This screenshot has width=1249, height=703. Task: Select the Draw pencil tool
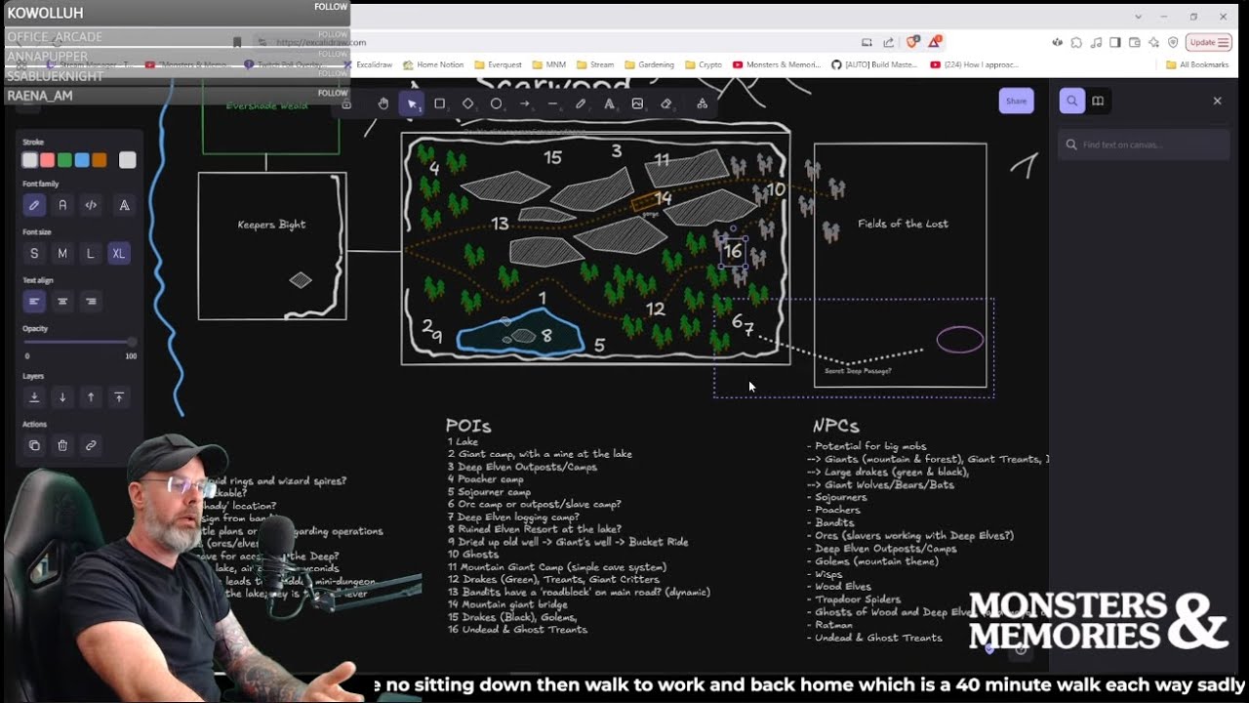(x=582, y=103)
